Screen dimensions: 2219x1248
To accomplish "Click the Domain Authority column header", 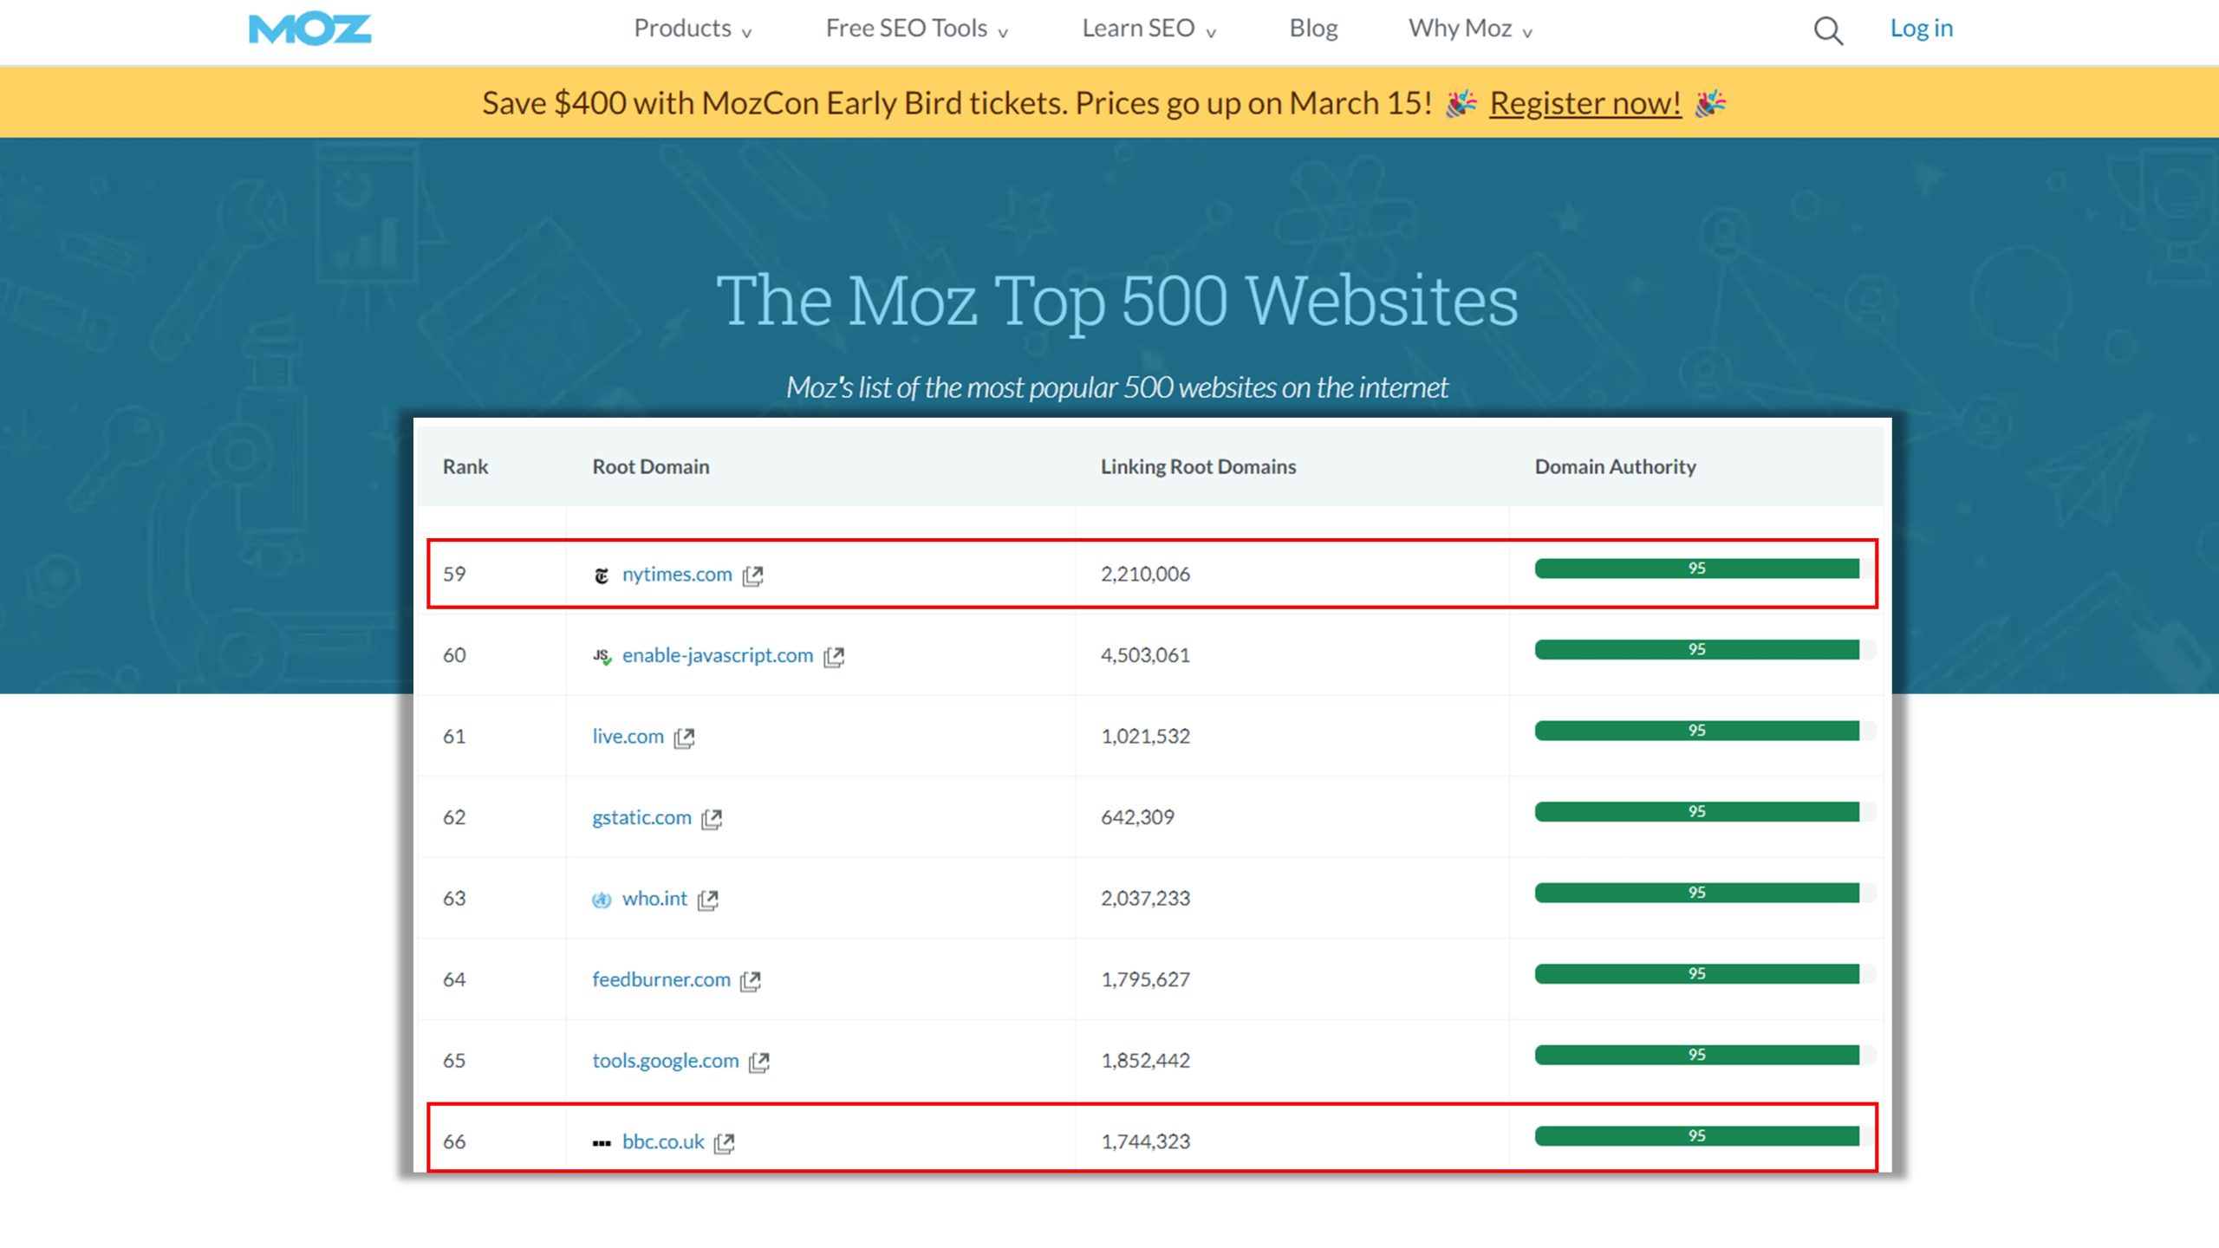I will click(x=1616, y=466).
